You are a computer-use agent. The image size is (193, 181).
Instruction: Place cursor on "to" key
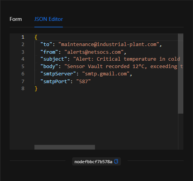tap(46, 44)
